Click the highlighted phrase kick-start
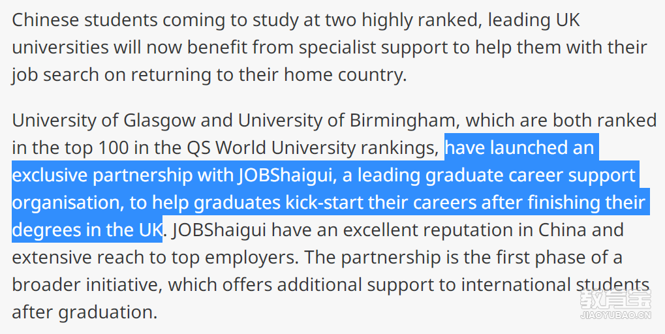This screenshot has height=334, width=665. (x=324, y=203)
